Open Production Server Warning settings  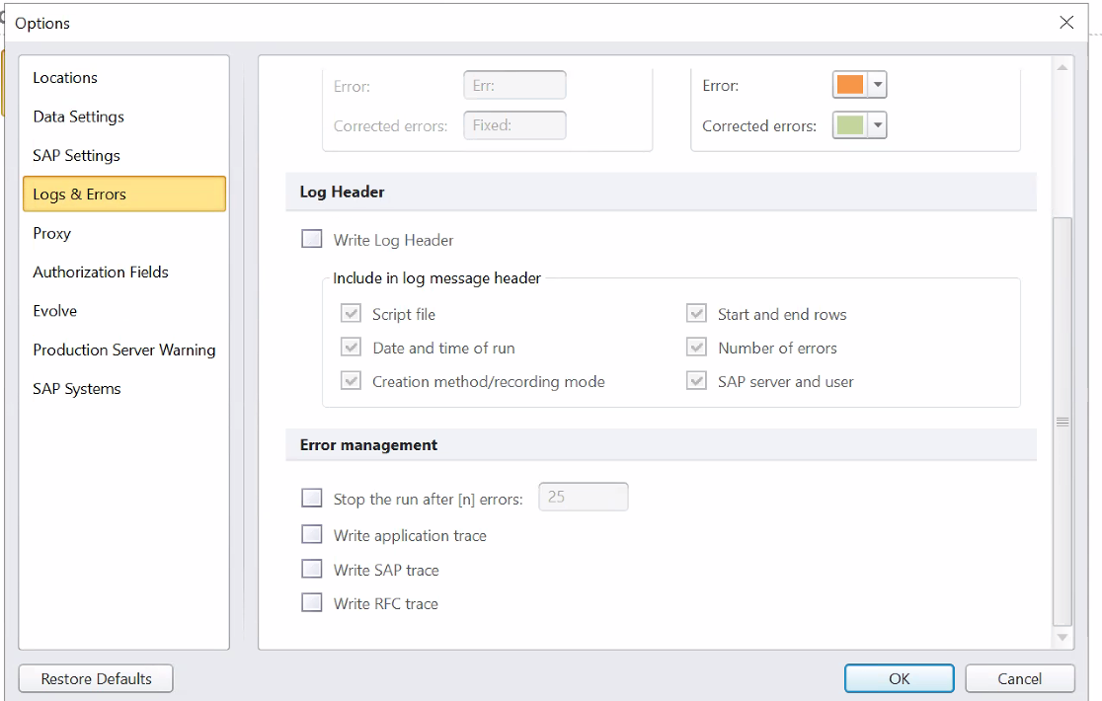coord(124,350)
